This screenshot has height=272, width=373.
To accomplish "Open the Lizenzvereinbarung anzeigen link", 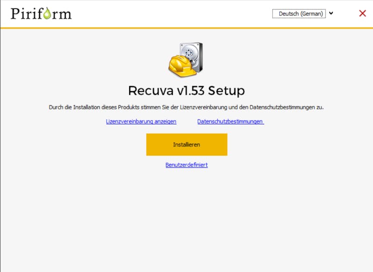I will tap(141, 122).
